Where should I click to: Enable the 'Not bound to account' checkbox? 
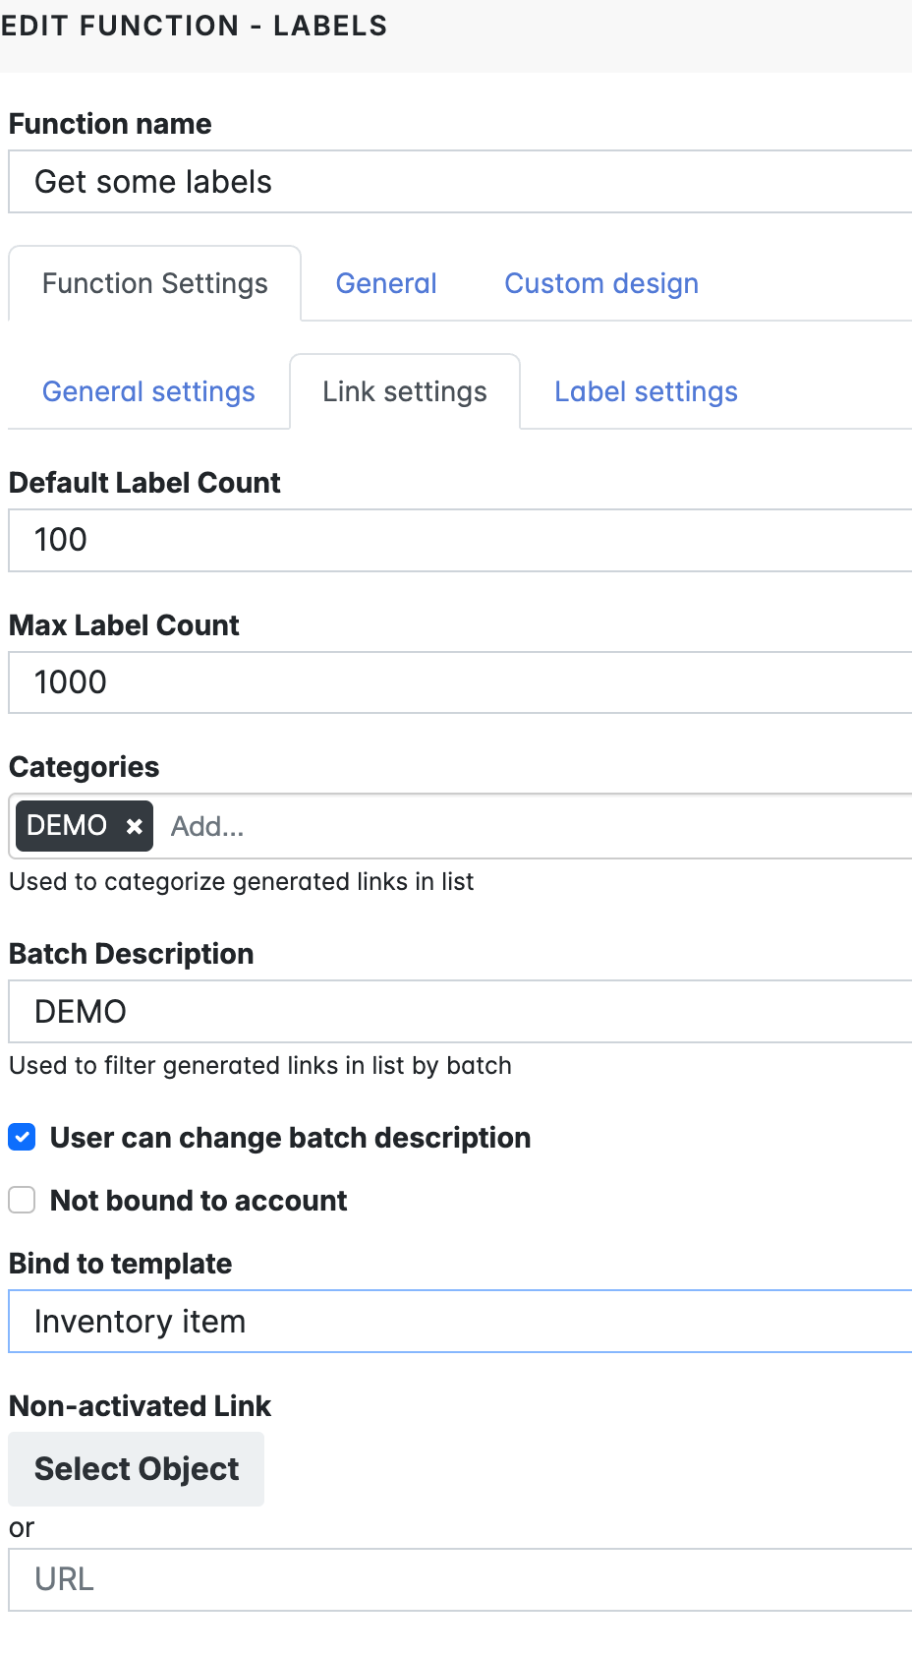coord(22,1201)
